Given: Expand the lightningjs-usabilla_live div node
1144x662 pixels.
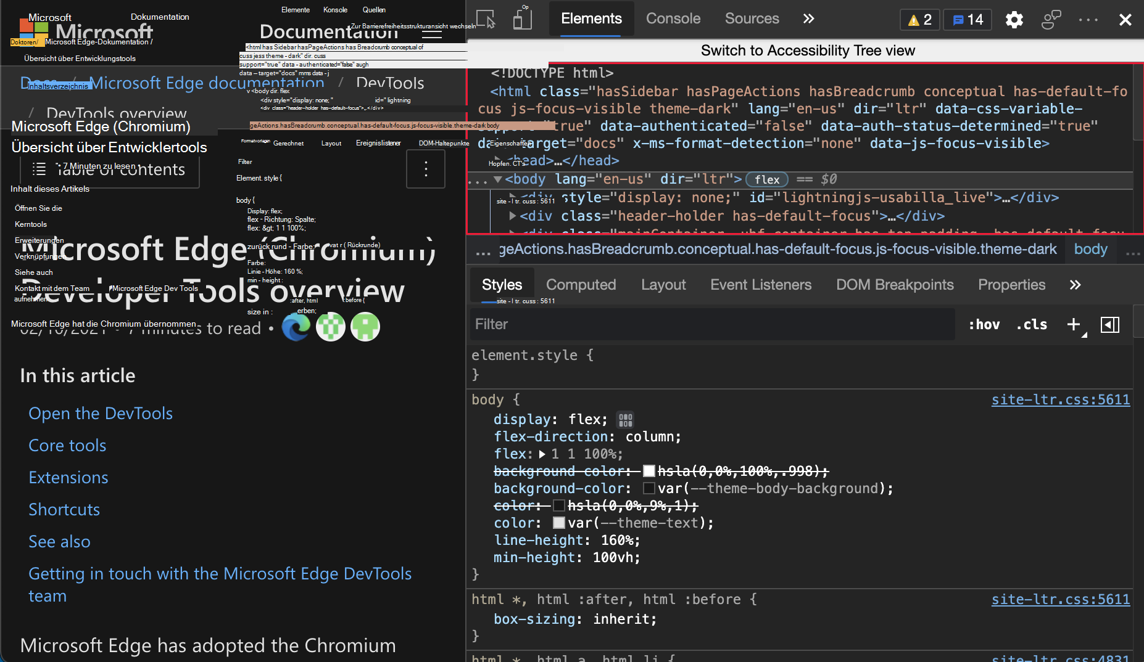Looking at the screenshot, I should (513, 196).
